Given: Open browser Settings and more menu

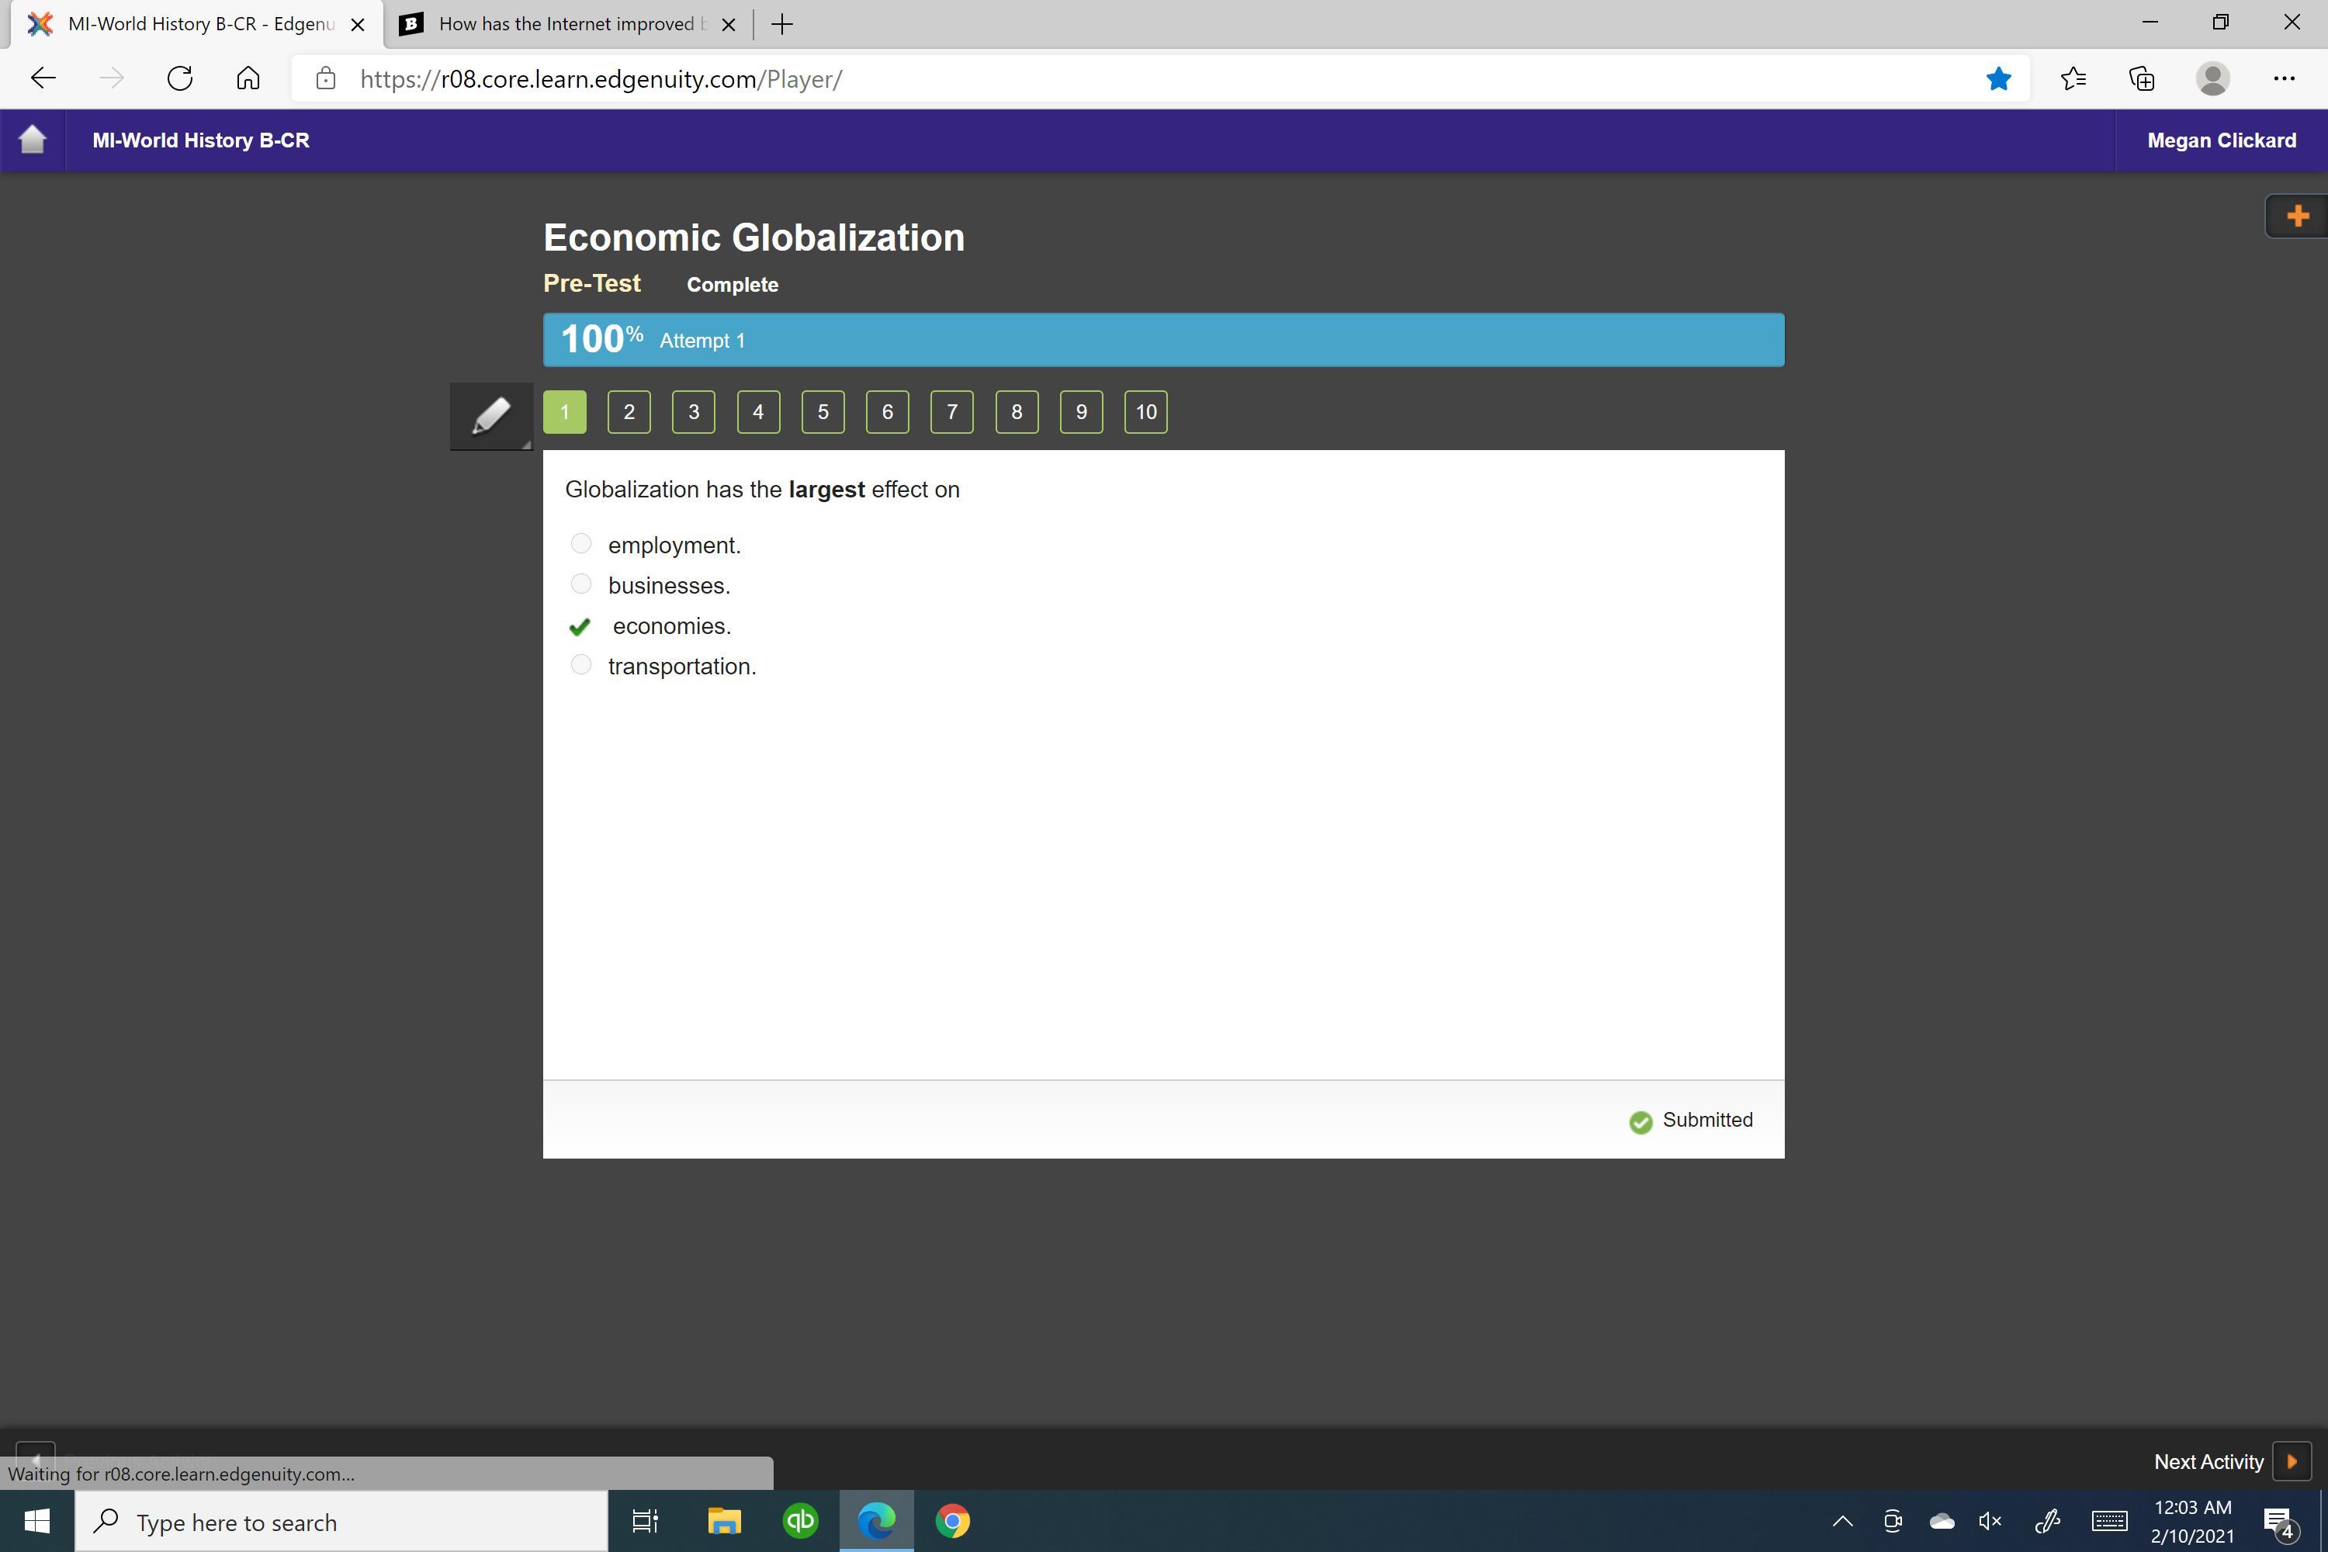Looking at the screenshot, I should coord(2284,79).
